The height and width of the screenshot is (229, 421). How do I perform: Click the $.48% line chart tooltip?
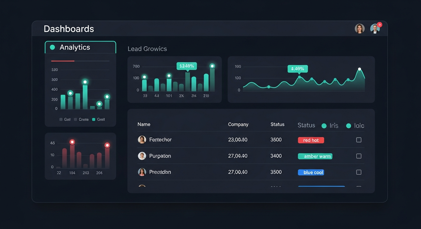[x=298, y=69]
